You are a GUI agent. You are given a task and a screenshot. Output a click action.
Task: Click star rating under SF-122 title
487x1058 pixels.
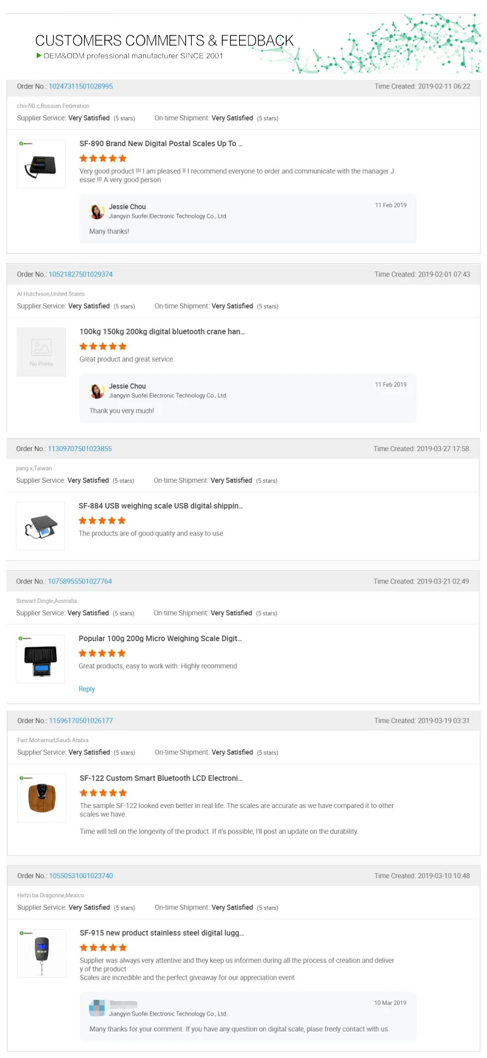103,793
